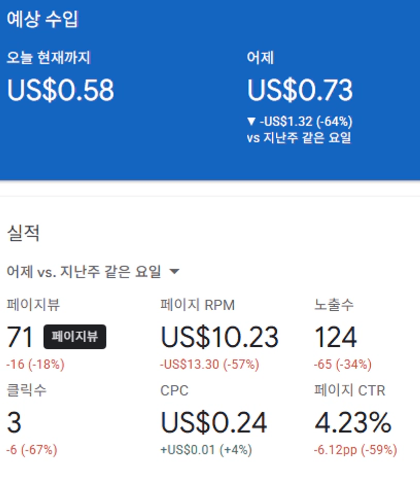Select the 실적 section heading
The height and width of the screenshot is (491, 420).
point(23,233)
